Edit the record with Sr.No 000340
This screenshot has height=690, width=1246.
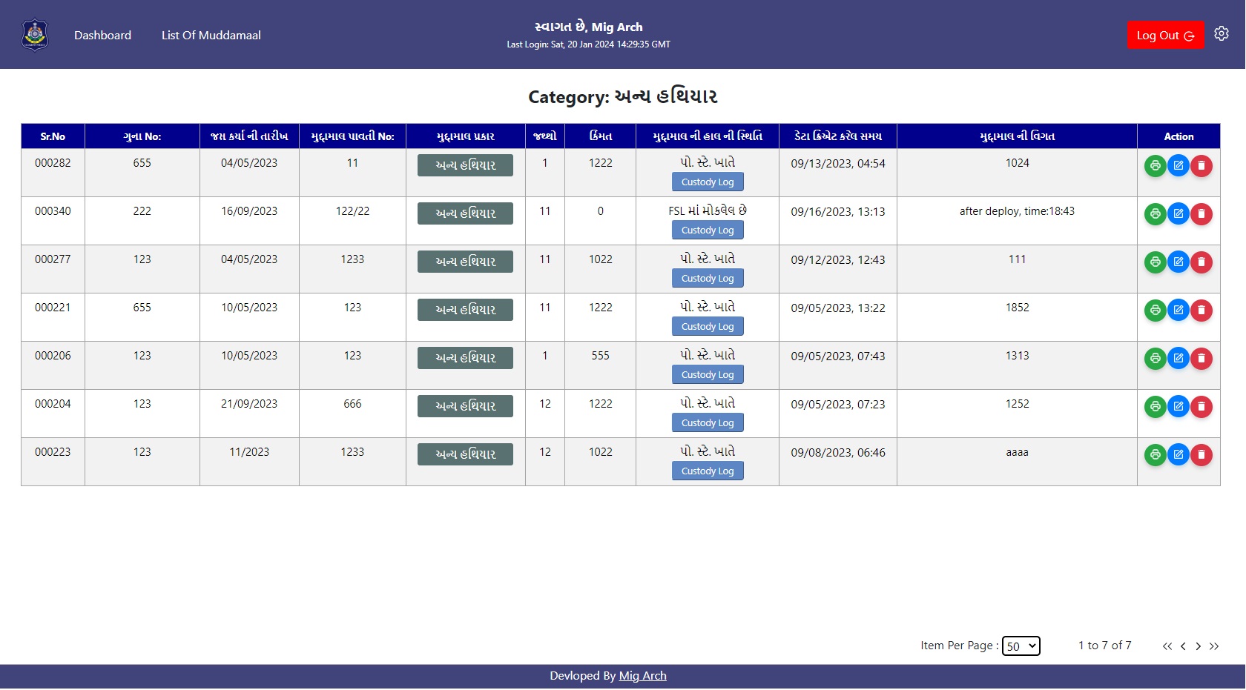pos(1178,214)
